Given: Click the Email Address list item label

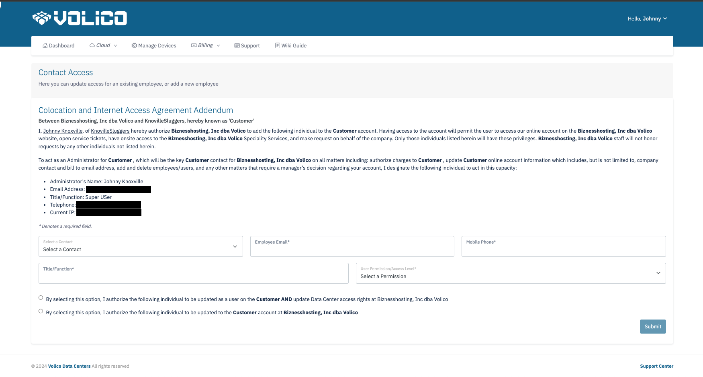Looking at the screenshot, I should (67, 189).
